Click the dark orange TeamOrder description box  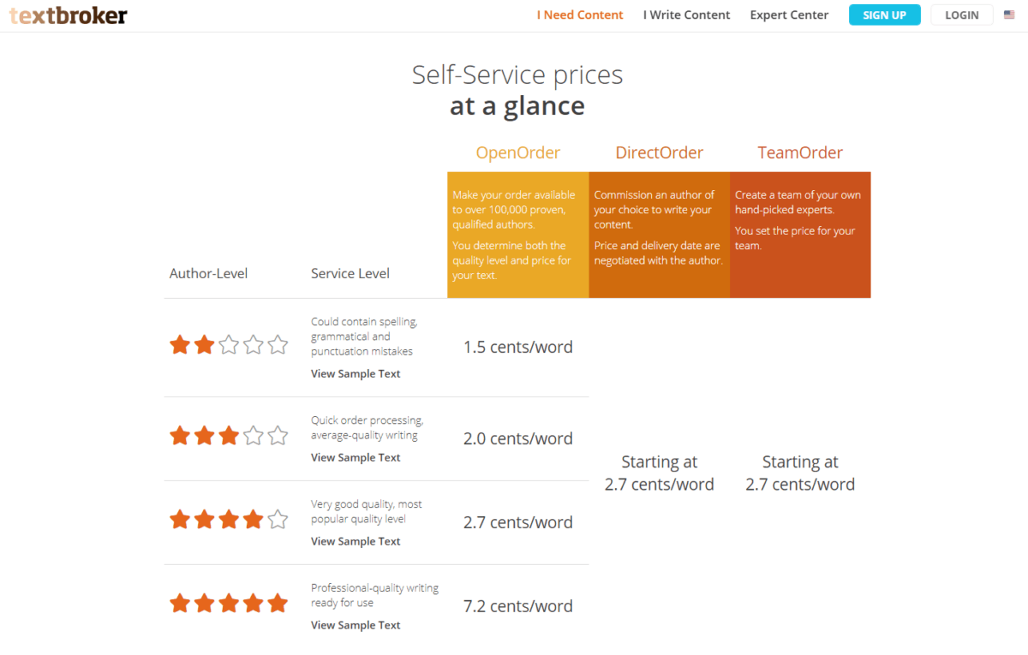[800, 235]
